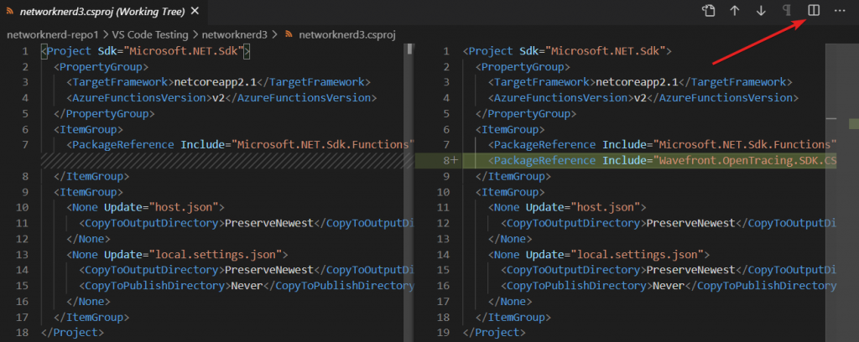Click AzureFunctionsVersion v2 line in the right pane
The image size is (859, 342).
[x=643, y=98]
